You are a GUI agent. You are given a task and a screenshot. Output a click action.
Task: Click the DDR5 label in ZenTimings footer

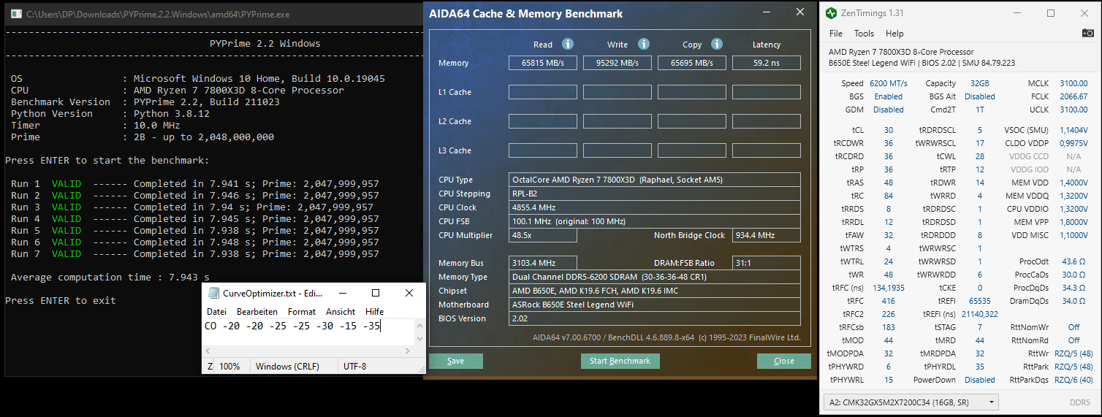pos(1080,402)
